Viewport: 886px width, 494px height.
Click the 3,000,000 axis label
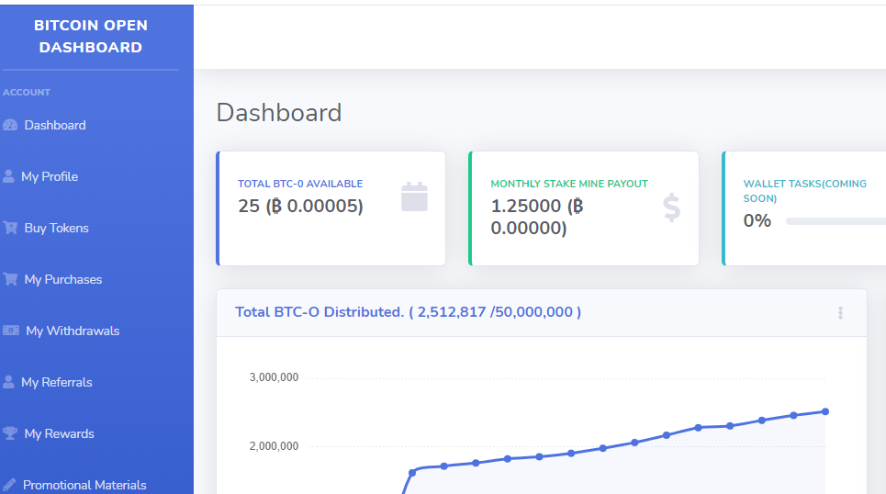tap(274, 377)
